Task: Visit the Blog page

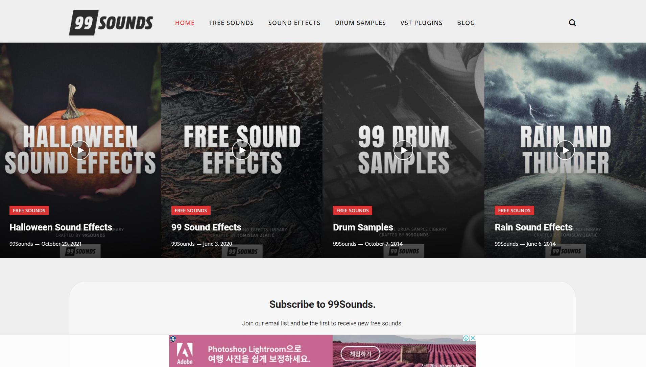Action: [x=466, y=23]
